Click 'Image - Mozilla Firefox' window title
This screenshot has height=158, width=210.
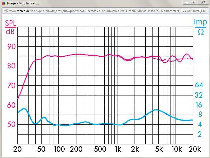tap(23, 3)
